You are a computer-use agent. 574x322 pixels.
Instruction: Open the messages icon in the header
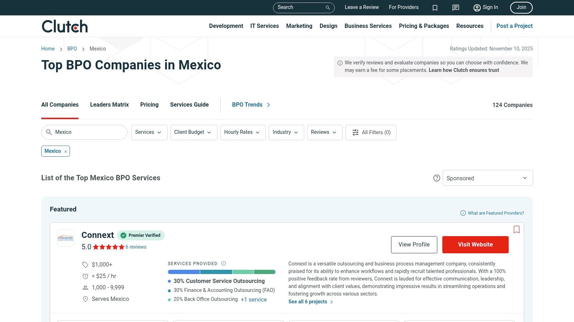(x=455, y=8)
